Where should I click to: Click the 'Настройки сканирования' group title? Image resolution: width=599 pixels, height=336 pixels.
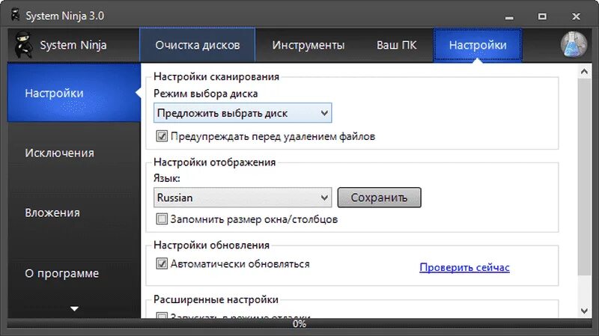click(x=216, y=76)
